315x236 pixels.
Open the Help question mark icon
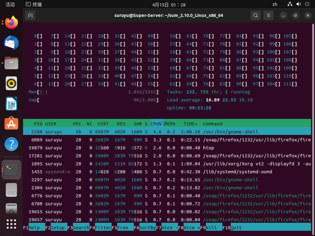coord(11,144)
